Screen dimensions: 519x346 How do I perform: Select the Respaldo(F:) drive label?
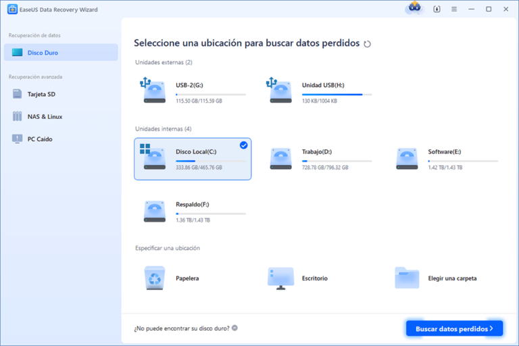coord(193,204)
